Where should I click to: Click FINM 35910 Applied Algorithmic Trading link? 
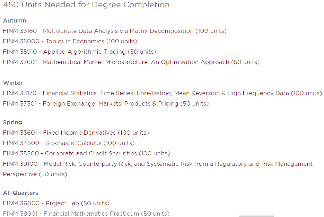point(80,52)
